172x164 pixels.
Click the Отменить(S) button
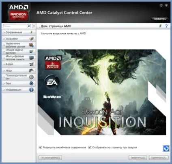tap(138, 157)
